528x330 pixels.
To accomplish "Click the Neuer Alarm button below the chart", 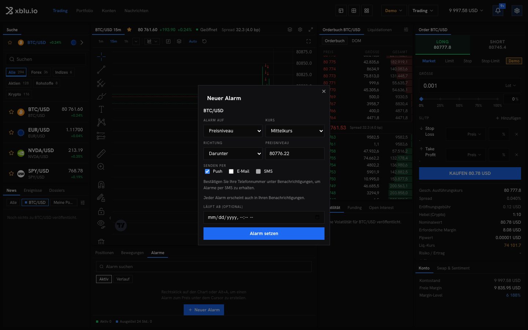I will (204, 310).
